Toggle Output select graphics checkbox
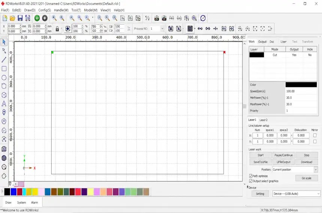 coord(250,181)
